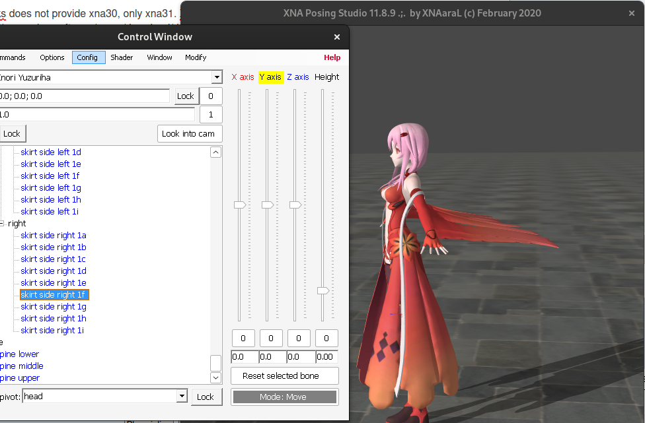645x423 pixels.
Task: Click the Height slider thumb
Action: [x=323, y=291]
